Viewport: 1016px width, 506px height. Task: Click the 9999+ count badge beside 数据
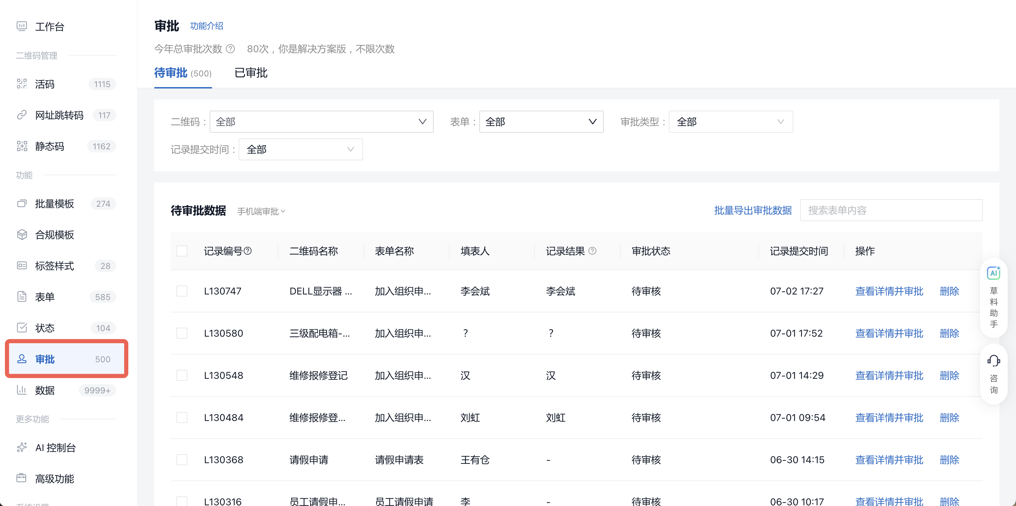[97, 390]
